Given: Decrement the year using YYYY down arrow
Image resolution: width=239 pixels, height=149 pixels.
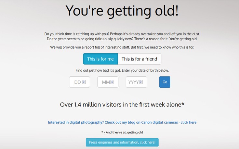Looking at the screenshot, I should [x=141, y=83].
